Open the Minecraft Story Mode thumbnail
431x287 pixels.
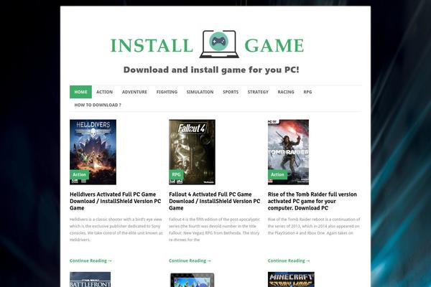(291, 280)
